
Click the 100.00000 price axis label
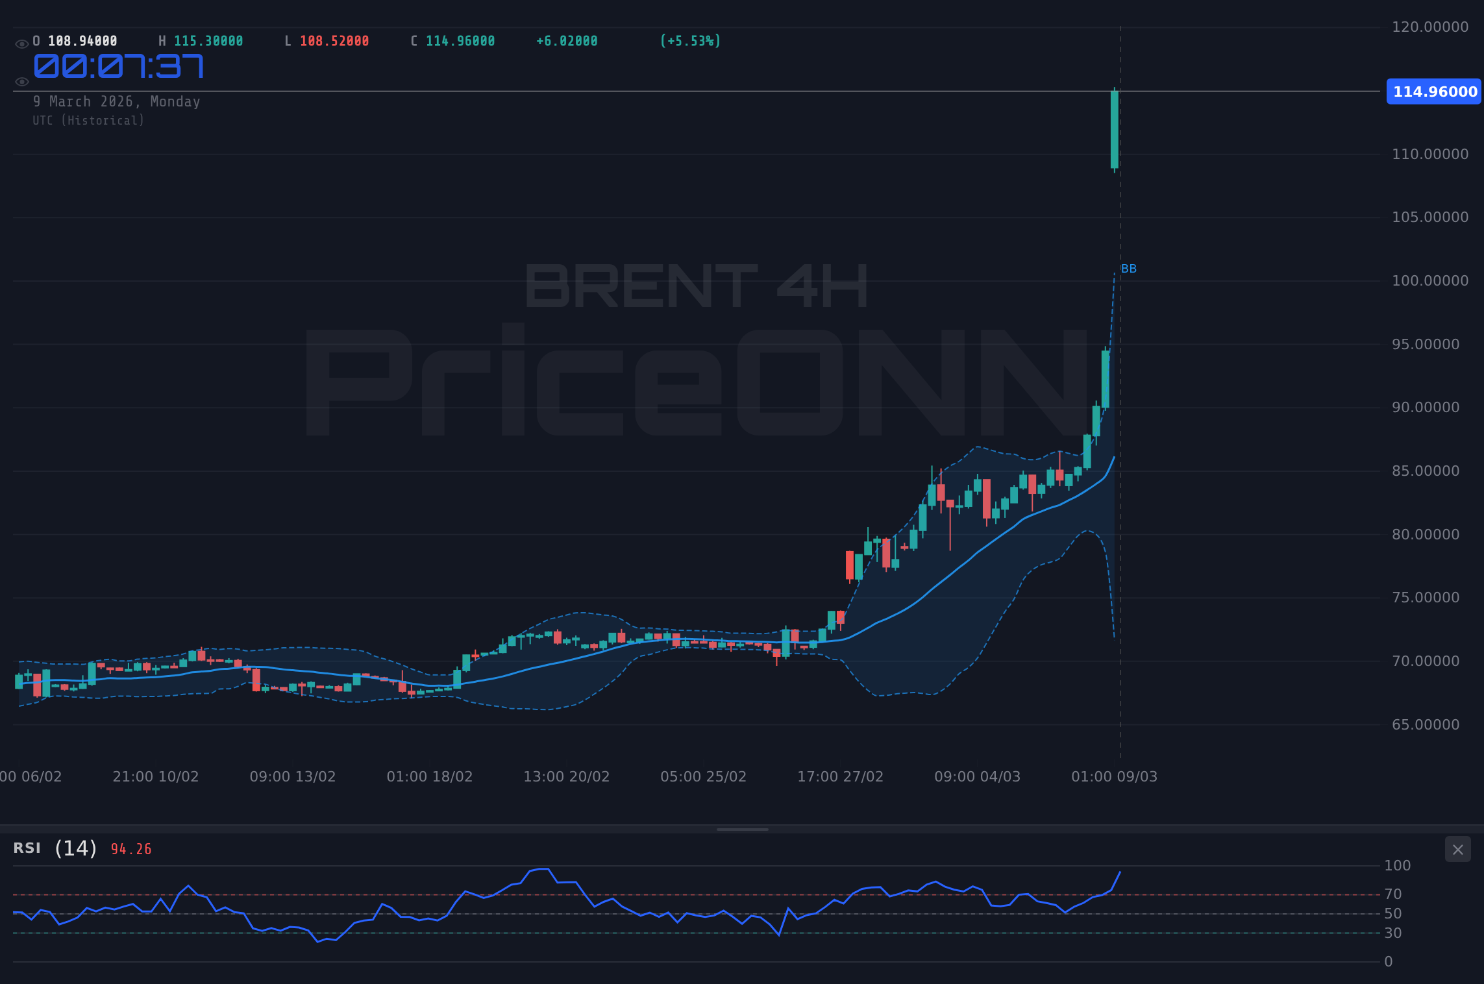(x=1430, y=281)
